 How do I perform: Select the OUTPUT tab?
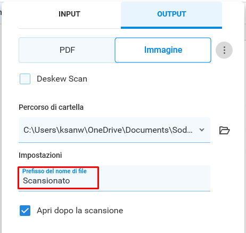tap(171, 14)
